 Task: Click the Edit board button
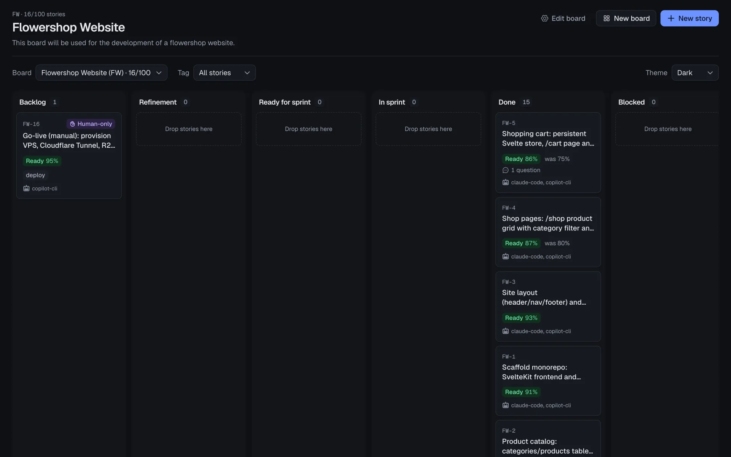[x=563, y=18]
